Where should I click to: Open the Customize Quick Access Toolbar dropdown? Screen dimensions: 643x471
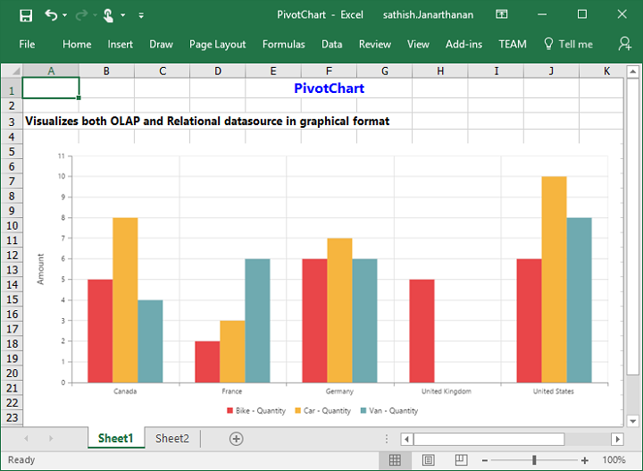coord(141,16)
